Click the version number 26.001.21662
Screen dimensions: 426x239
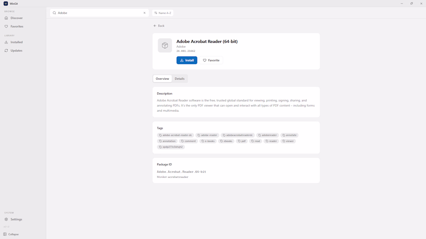click(186, 51)
